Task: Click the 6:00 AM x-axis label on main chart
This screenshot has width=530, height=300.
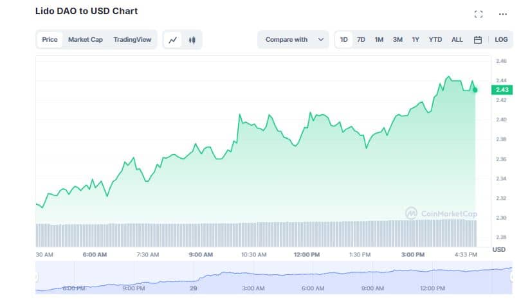Action: [x=95, y=255]
